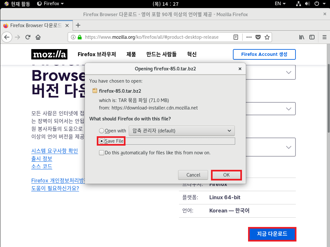Bookmark this page with the star
The height and width of the screenshot is (247, 330).
point(267,37)
